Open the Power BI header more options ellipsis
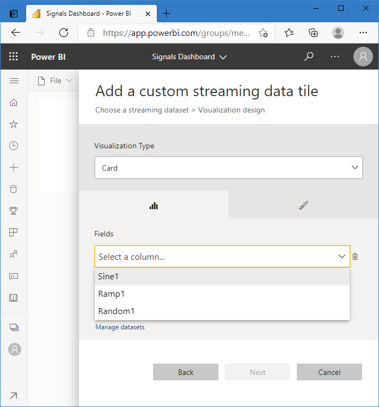 (x=335, y=57)
